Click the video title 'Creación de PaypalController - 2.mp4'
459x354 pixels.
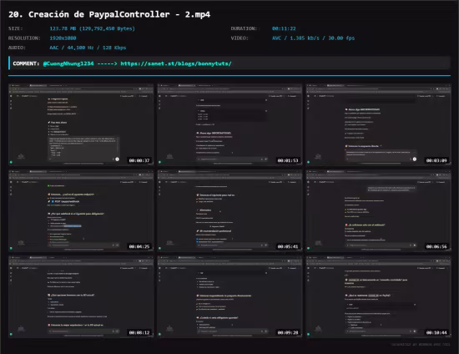(x=119, y=14)
